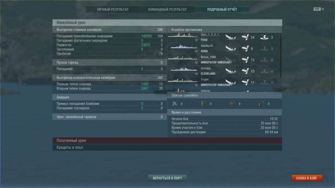Click the sunk ship icon for Adellka16
Screen dimensions: 335x188
[230, 49]
